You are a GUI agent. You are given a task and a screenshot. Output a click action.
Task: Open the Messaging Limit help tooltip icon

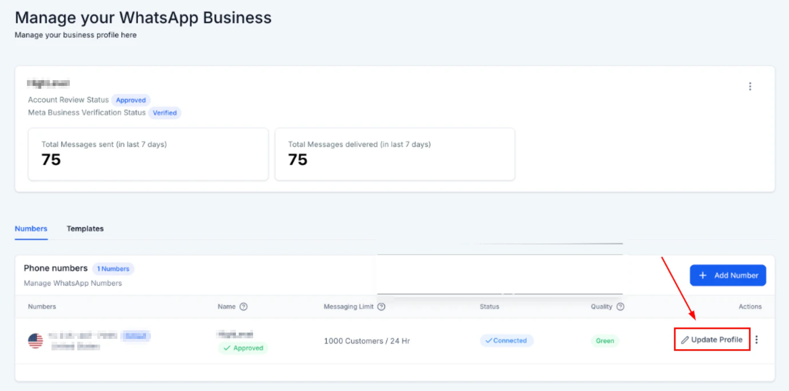coord(381,306)
